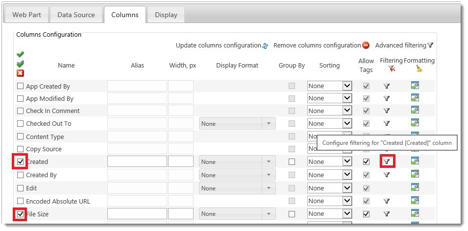Open Sorting dropdown for File Size row

click(x=329, y=214)
